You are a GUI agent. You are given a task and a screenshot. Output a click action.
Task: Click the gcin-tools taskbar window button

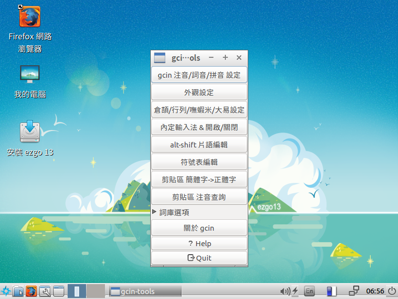pyautogui.click(x=145, y=292)
